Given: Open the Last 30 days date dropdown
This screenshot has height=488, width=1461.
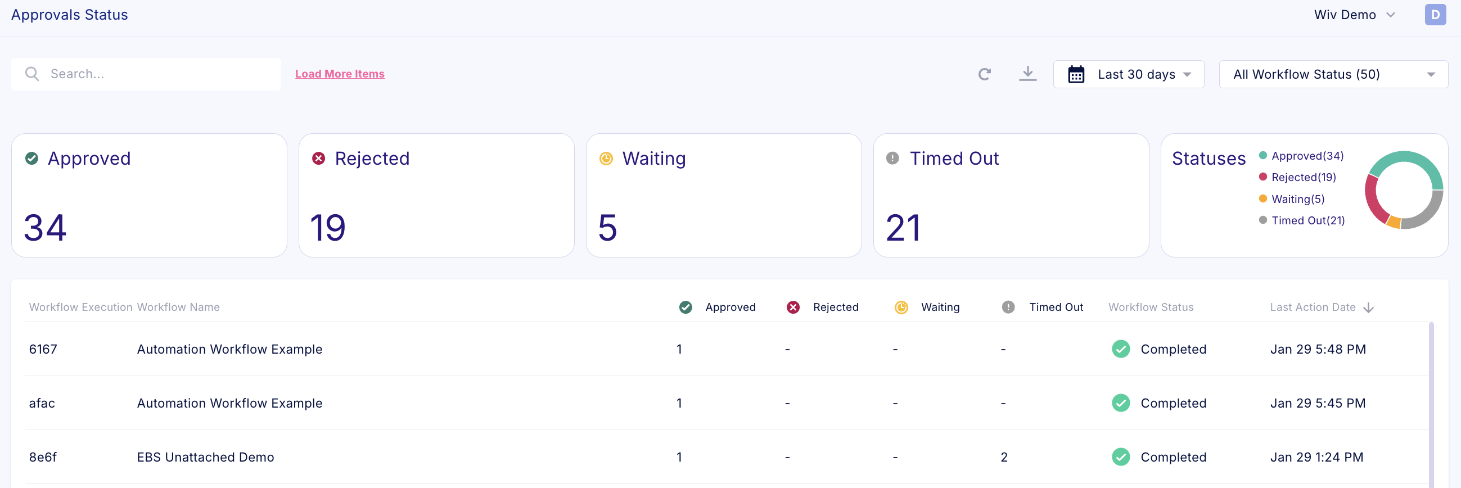Looking at the screenshot, I should [1136, 74].
